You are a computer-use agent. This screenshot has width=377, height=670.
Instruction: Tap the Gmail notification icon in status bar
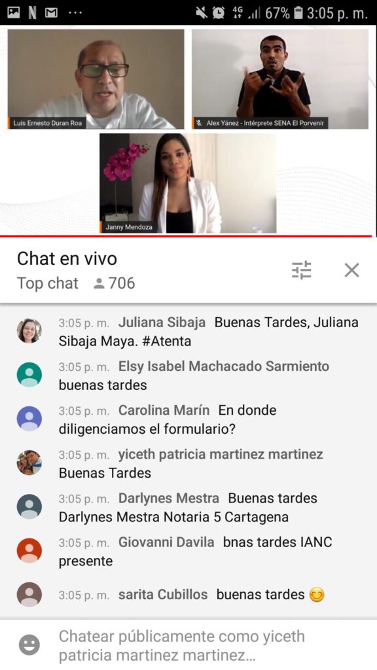pyautogui.click(x=51, y=13)
